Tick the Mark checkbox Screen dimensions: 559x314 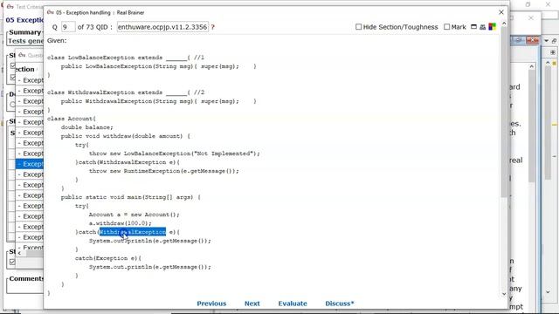pyautogui.click(x=446, y=27)
